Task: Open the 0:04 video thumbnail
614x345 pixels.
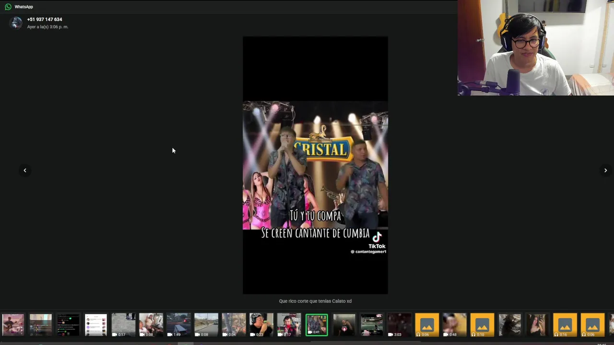Action: click(x=234, y=325)
